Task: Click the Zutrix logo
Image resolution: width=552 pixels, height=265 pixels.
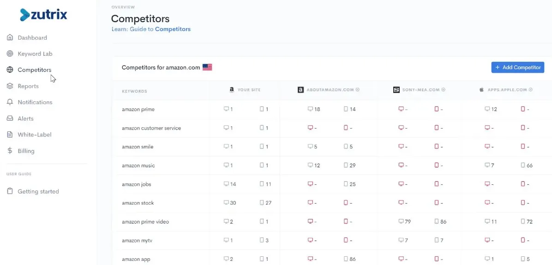Action: pos(44,14)
